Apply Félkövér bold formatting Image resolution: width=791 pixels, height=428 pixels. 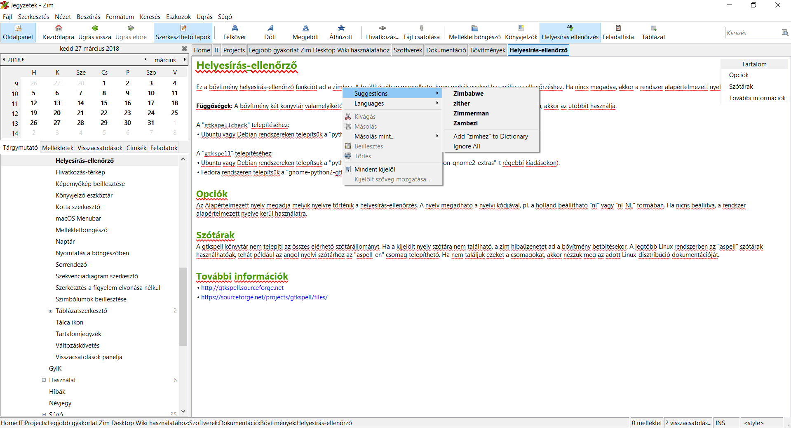click(235, 32)
